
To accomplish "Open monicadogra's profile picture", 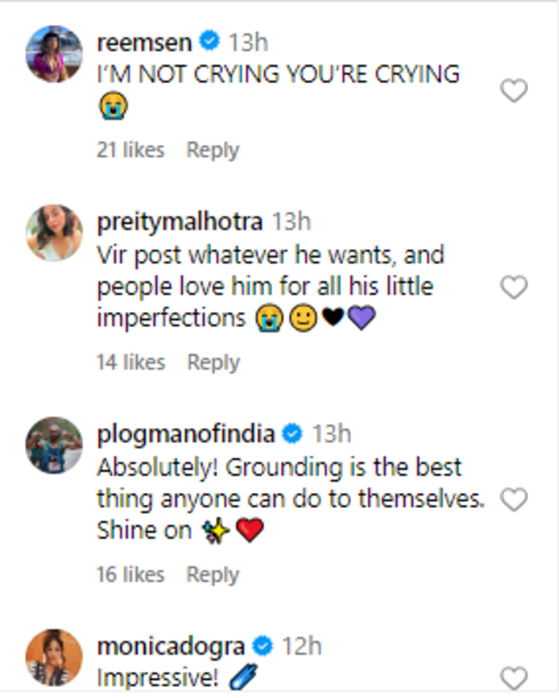I will [54, 657].
